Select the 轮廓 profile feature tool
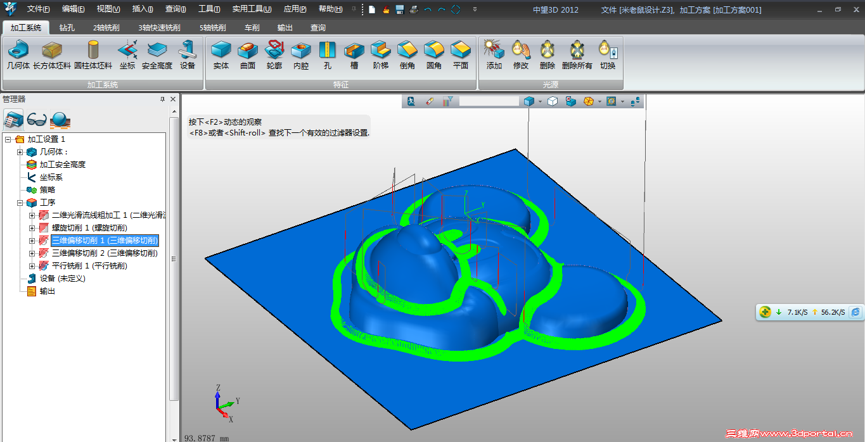The width and height of the screenshot is (865, 442). (274, 54)
